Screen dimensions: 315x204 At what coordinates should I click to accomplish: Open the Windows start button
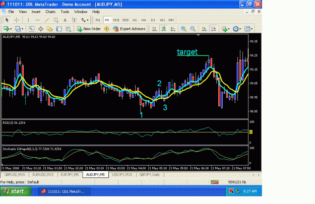(16, 191)
